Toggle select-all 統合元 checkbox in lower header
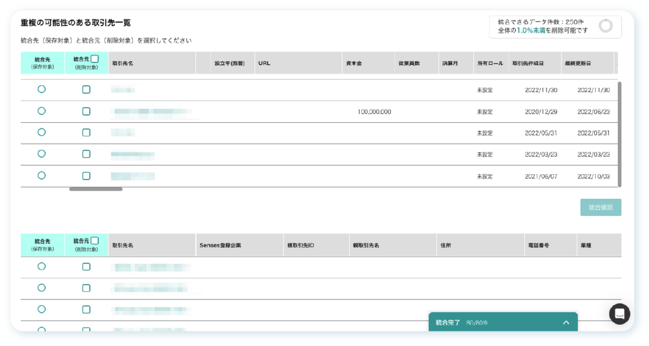Screen dimensions: 649x346 pos(95,241)
